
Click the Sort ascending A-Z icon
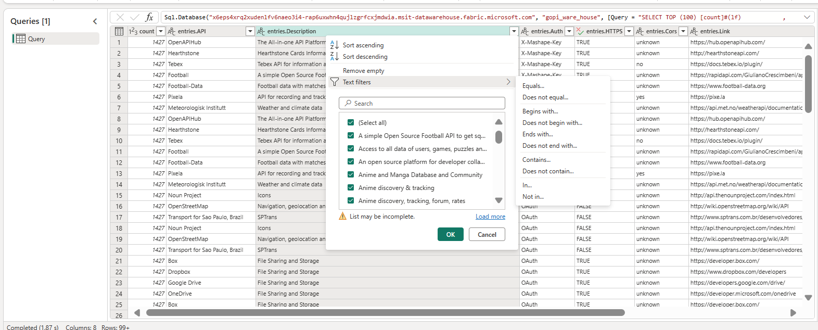tap(335, 45)
